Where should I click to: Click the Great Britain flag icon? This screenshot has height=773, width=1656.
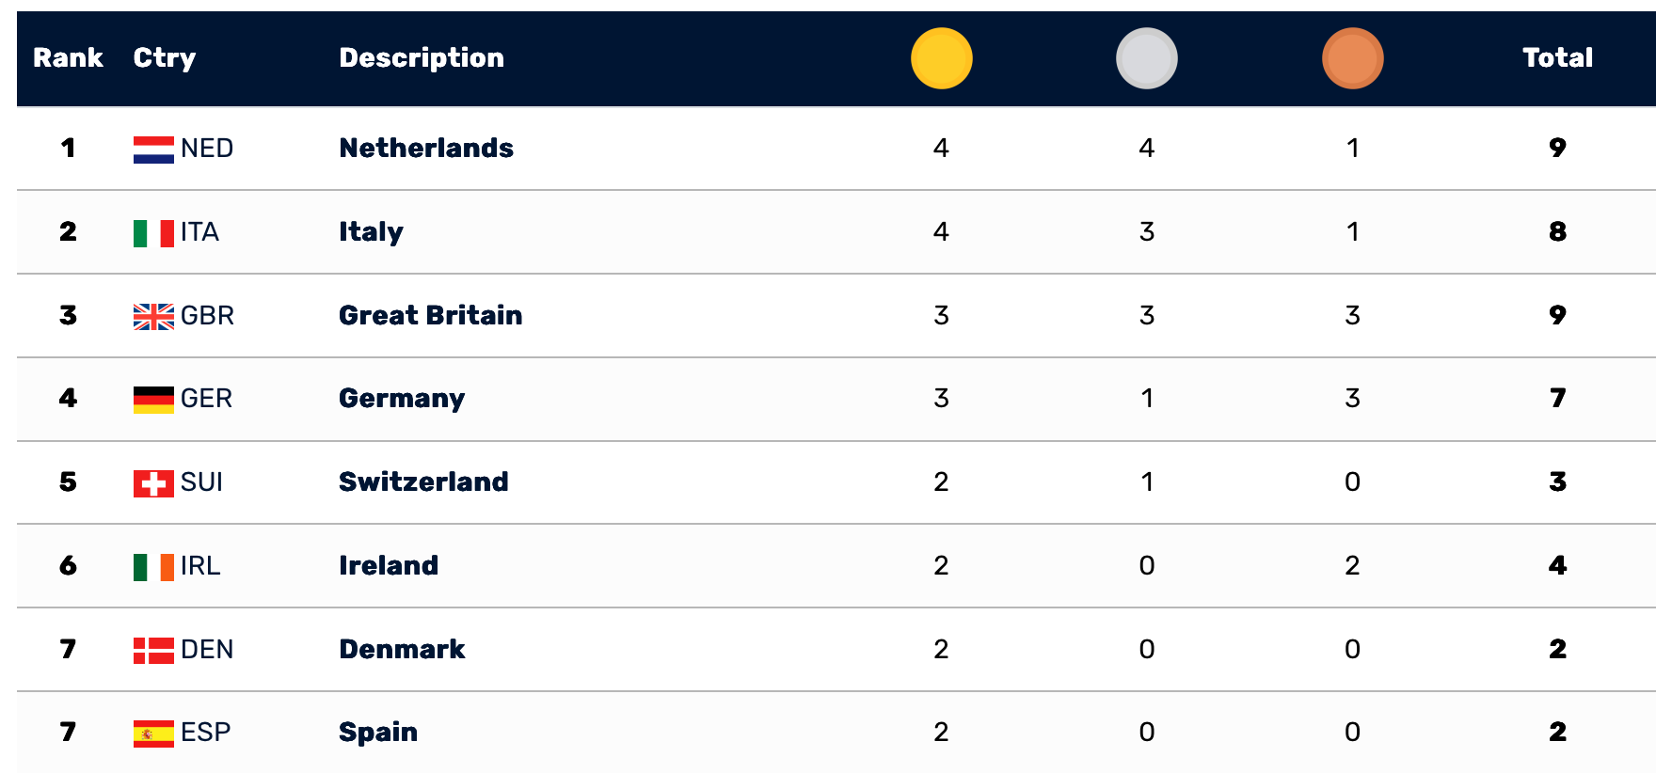click(153, 317)
